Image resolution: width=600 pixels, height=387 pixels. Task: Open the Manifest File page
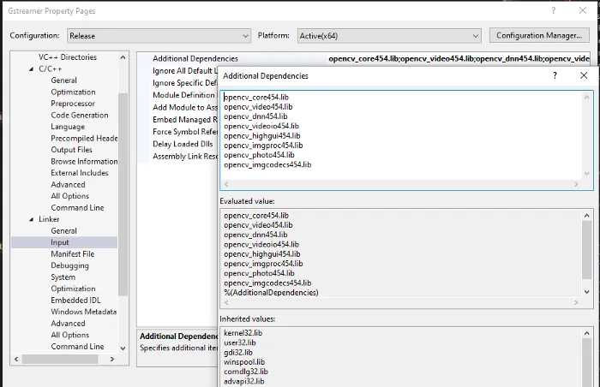pos(72,254)
